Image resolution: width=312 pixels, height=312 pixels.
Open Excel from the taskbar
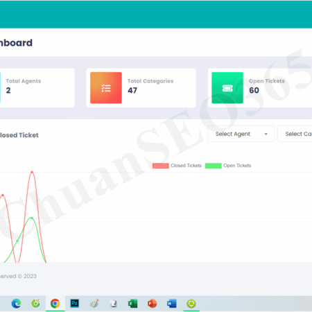click(133, 304)
